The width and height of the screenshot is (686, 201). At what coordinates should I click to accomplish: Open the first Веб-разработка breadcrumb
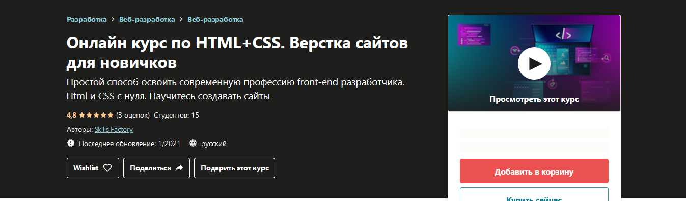pos(147,19)
